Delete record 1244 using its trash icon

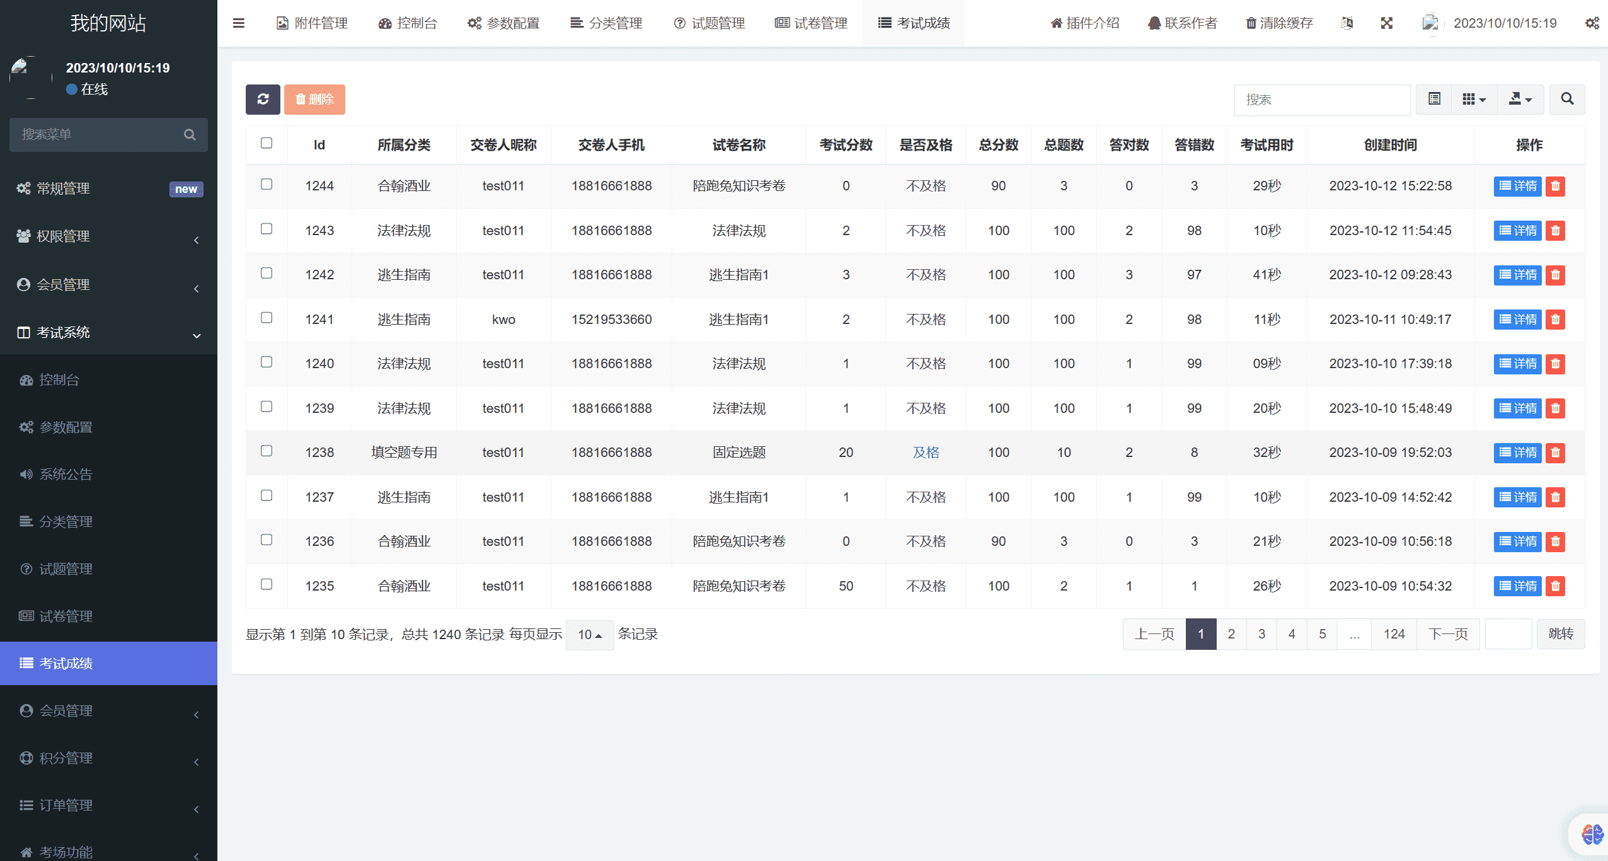click(x=1554, y=186)
